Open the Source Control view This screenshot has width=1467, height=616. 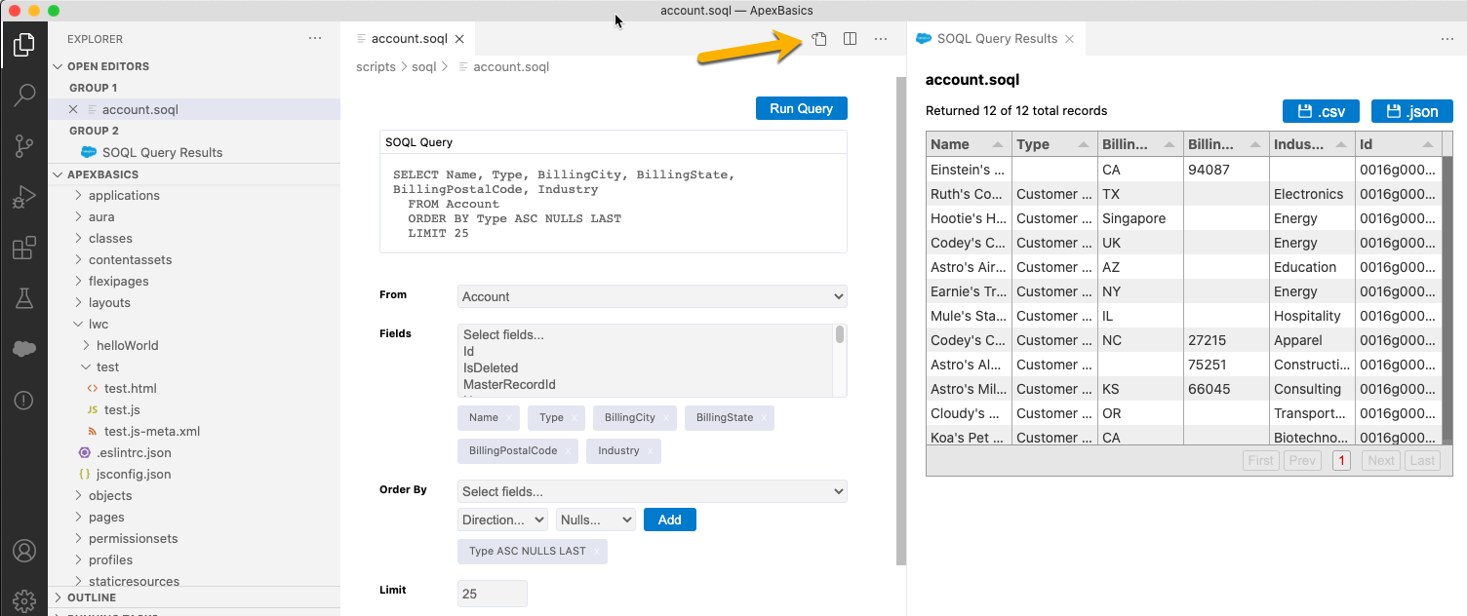pos(23,146)
